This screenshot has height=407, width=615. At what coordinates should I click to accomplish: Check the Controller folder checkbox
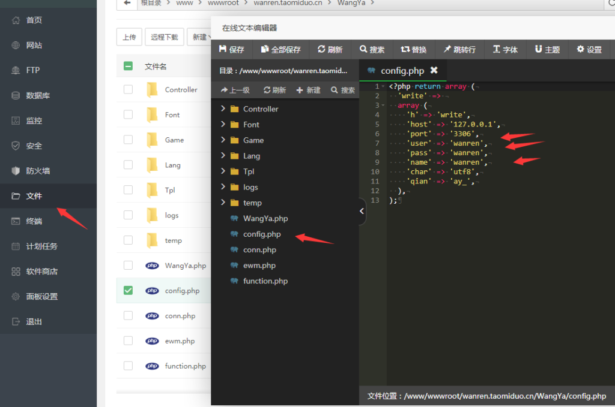pos(128,90)
